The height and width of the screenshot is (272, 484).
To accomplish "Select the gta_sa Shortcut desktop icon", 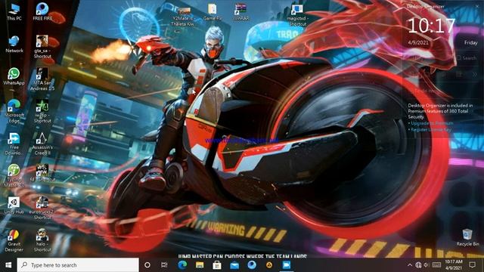I will tap(42, 47).
